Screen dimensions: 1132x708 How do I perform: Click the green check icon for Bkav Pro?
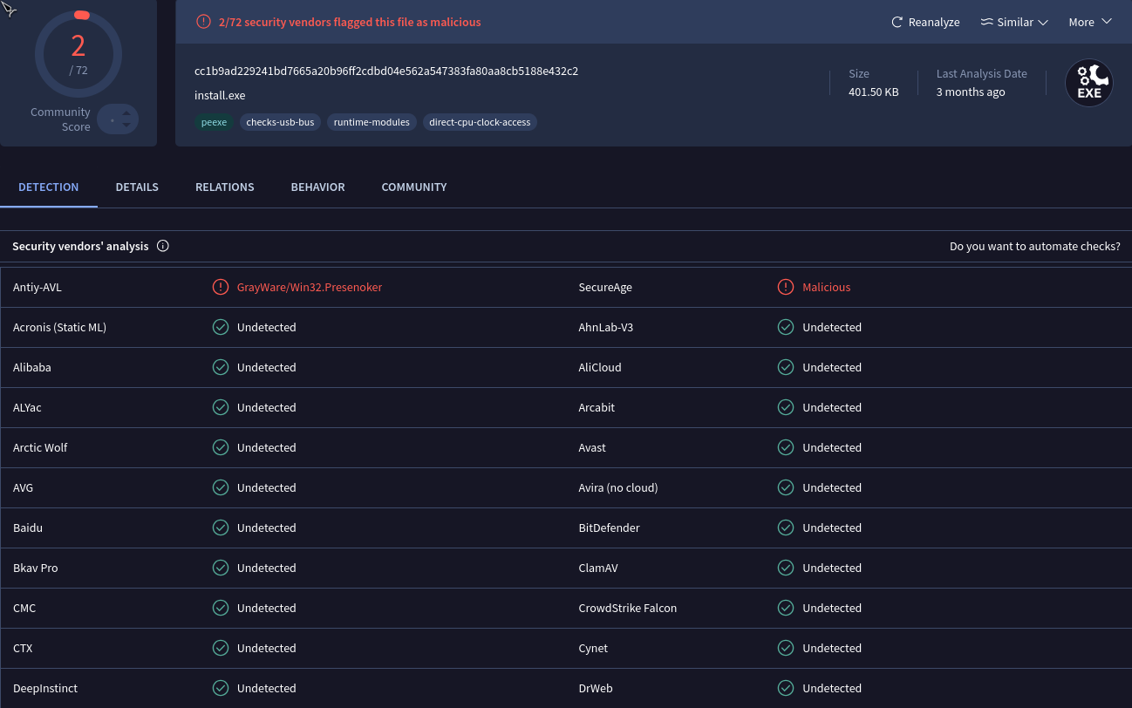point(221,568)
